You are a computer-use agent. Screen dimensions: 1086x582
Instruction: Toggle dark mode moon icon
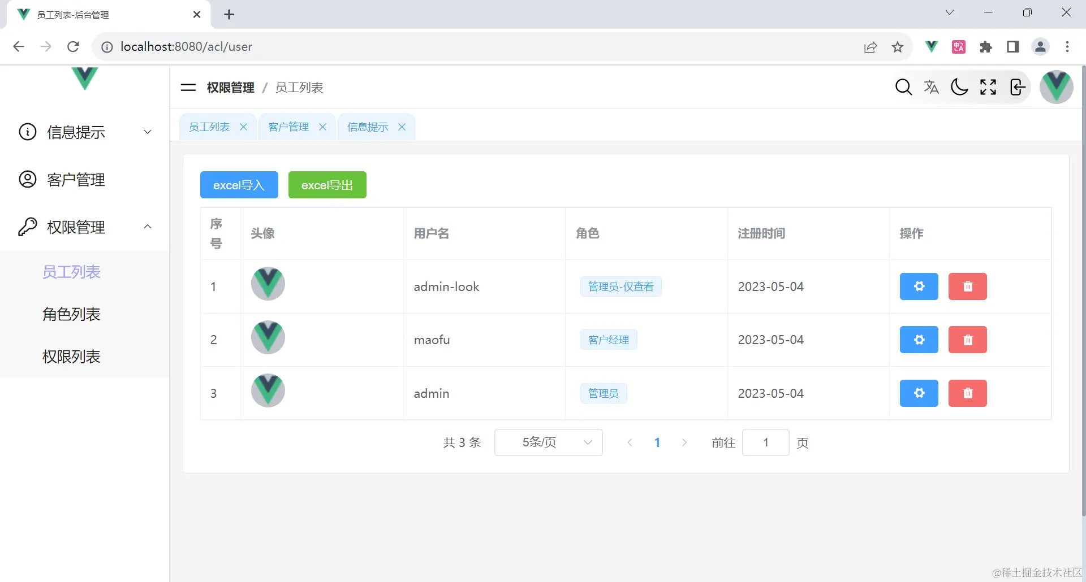(x=959, y=87)
